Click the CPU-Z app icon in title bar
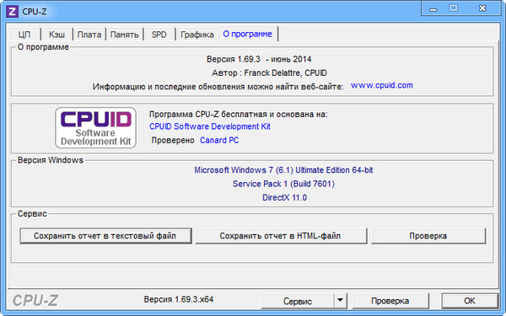Viewport: 506px width, 316px height. tap(13, 12)
